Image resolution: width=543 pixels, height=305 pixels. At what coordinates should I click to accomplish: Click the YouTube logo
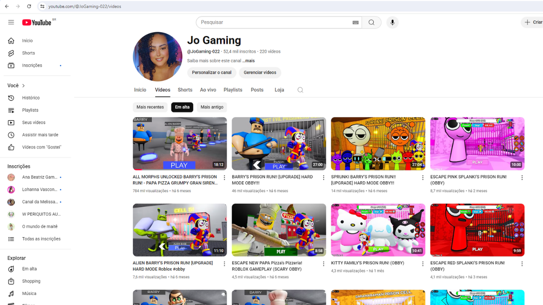[37, 22]
